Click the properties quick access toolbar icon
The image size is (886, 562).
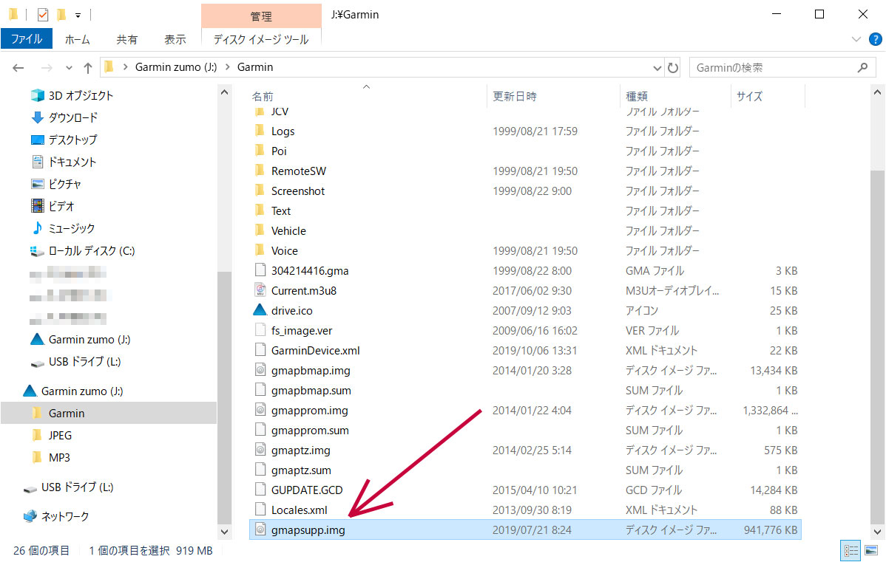pyautogui.click(x=42, y=15)
